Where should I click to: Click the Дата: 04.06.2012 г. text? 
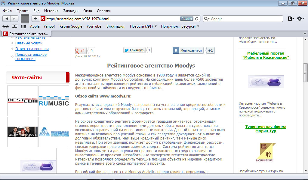(88, 56)
